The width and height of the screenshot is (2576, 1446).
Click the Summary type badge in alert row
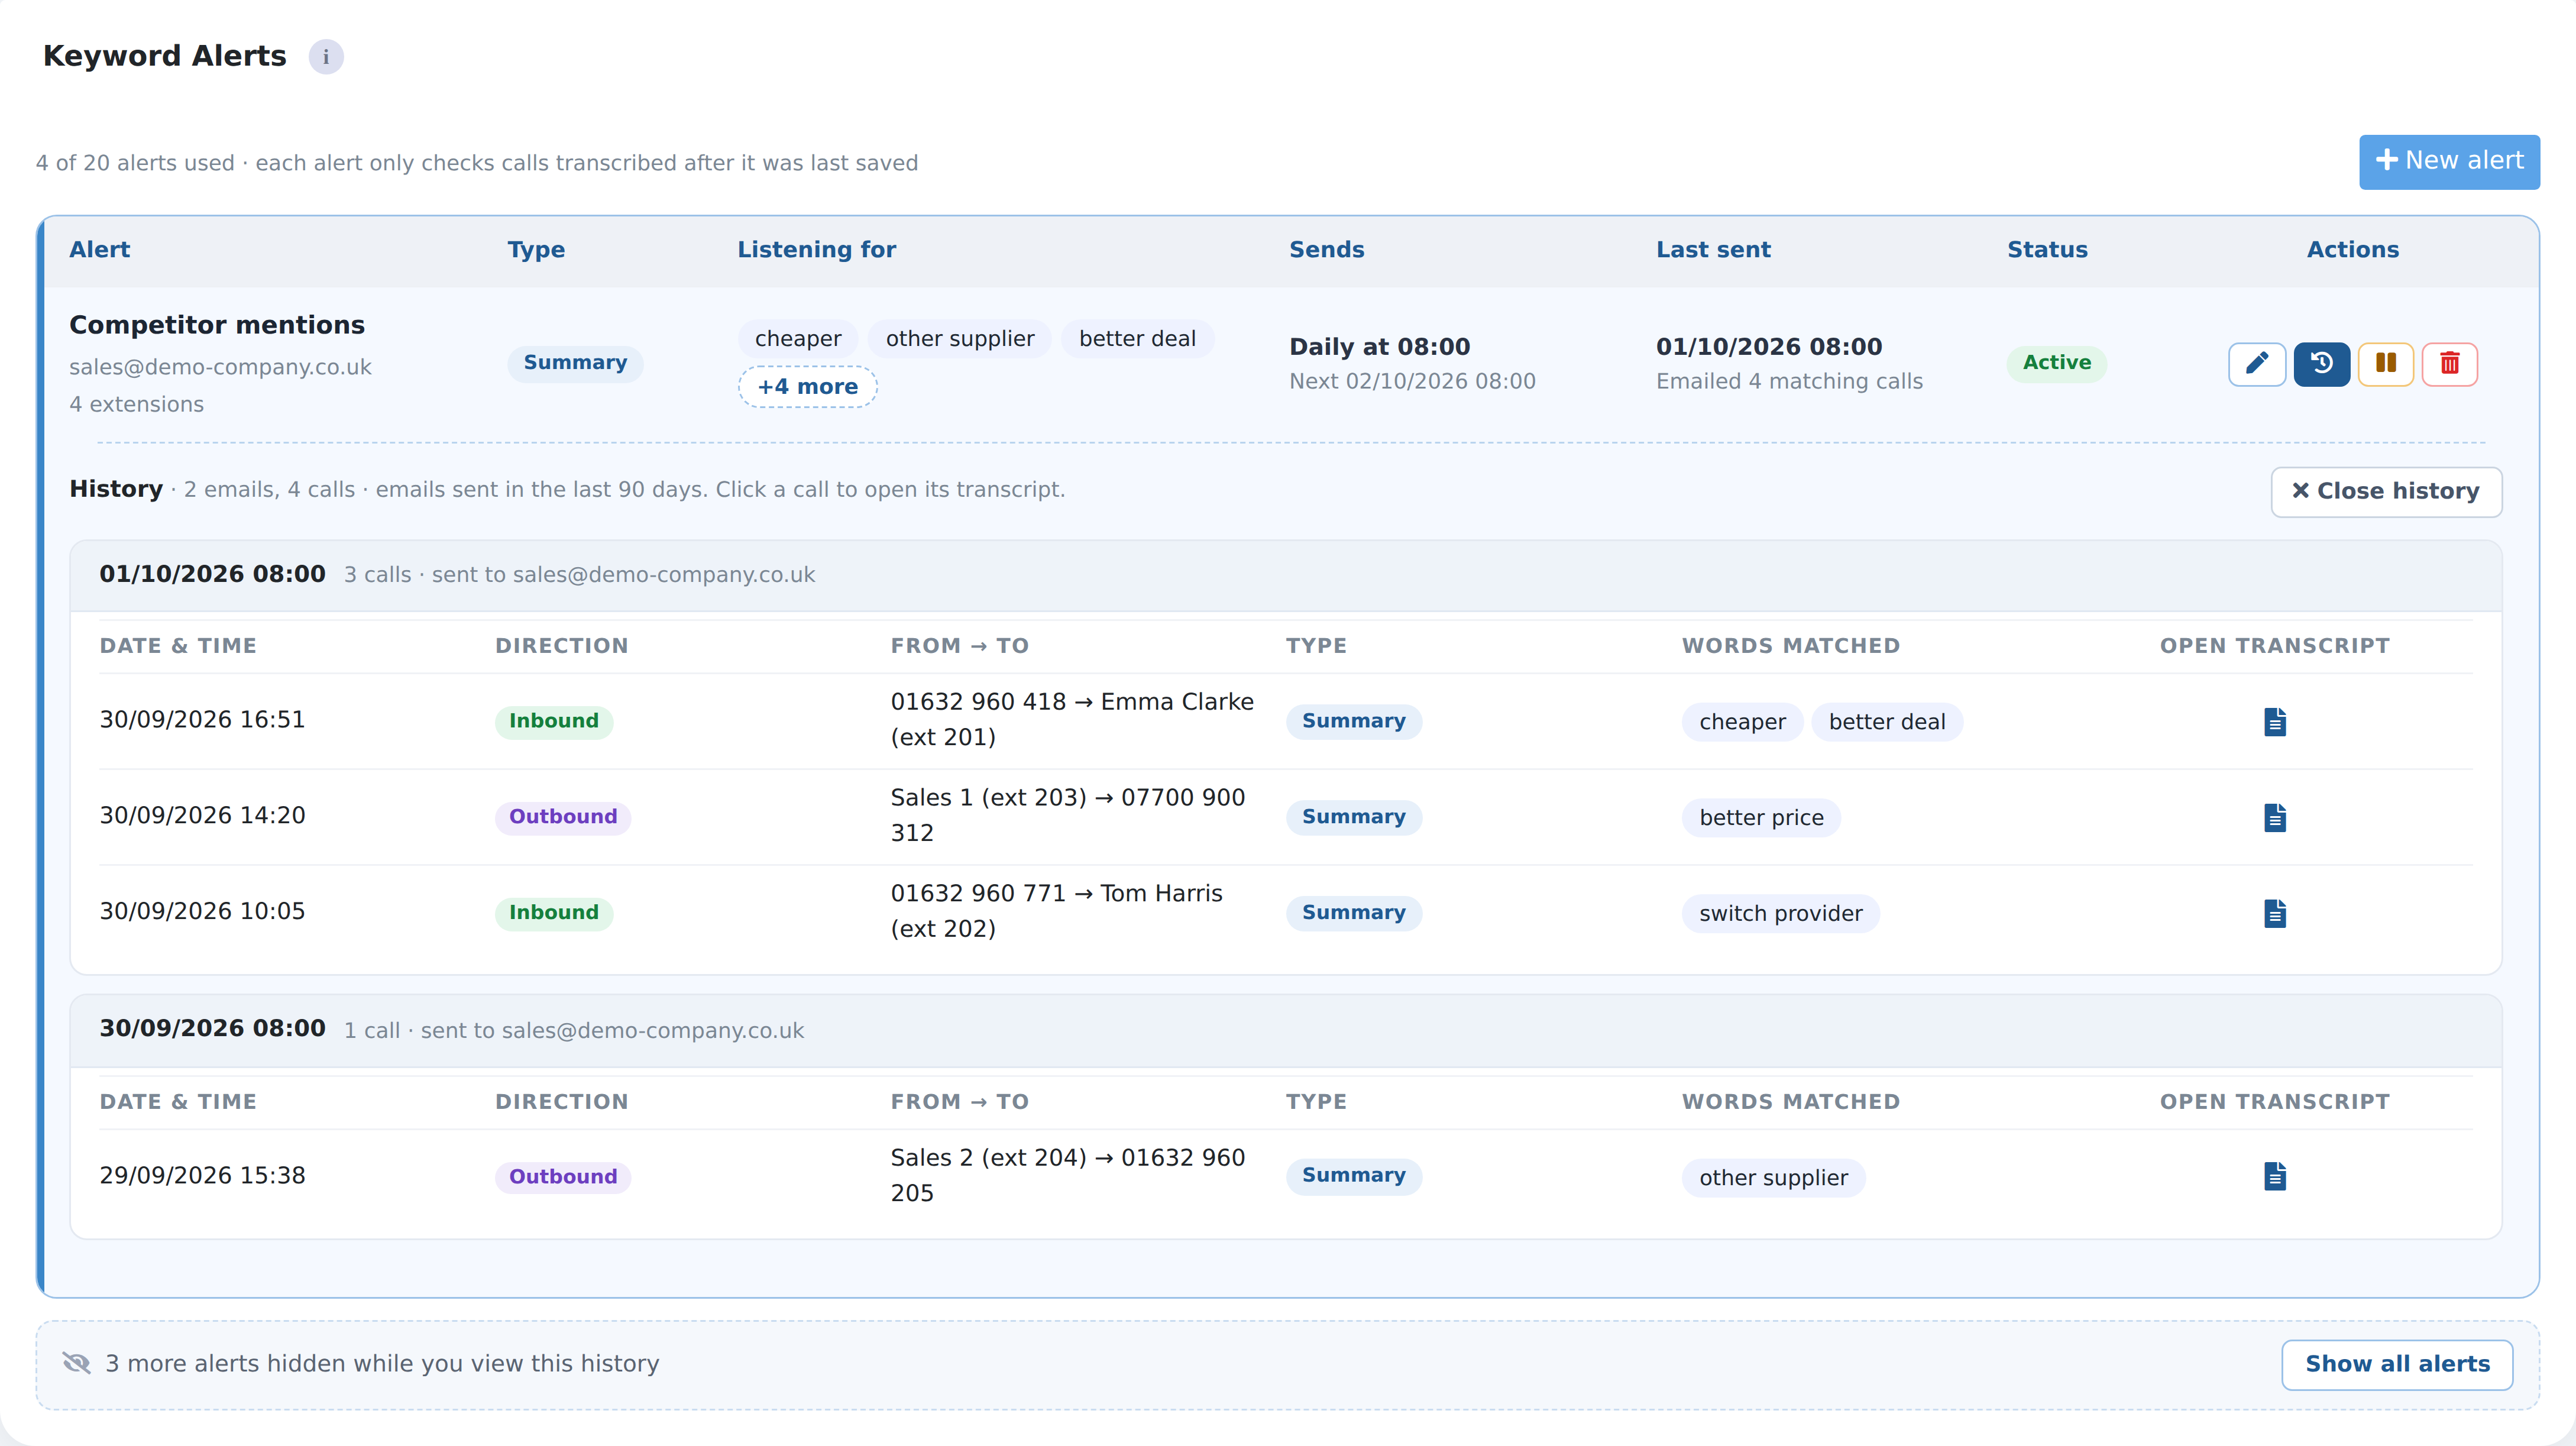575,363
